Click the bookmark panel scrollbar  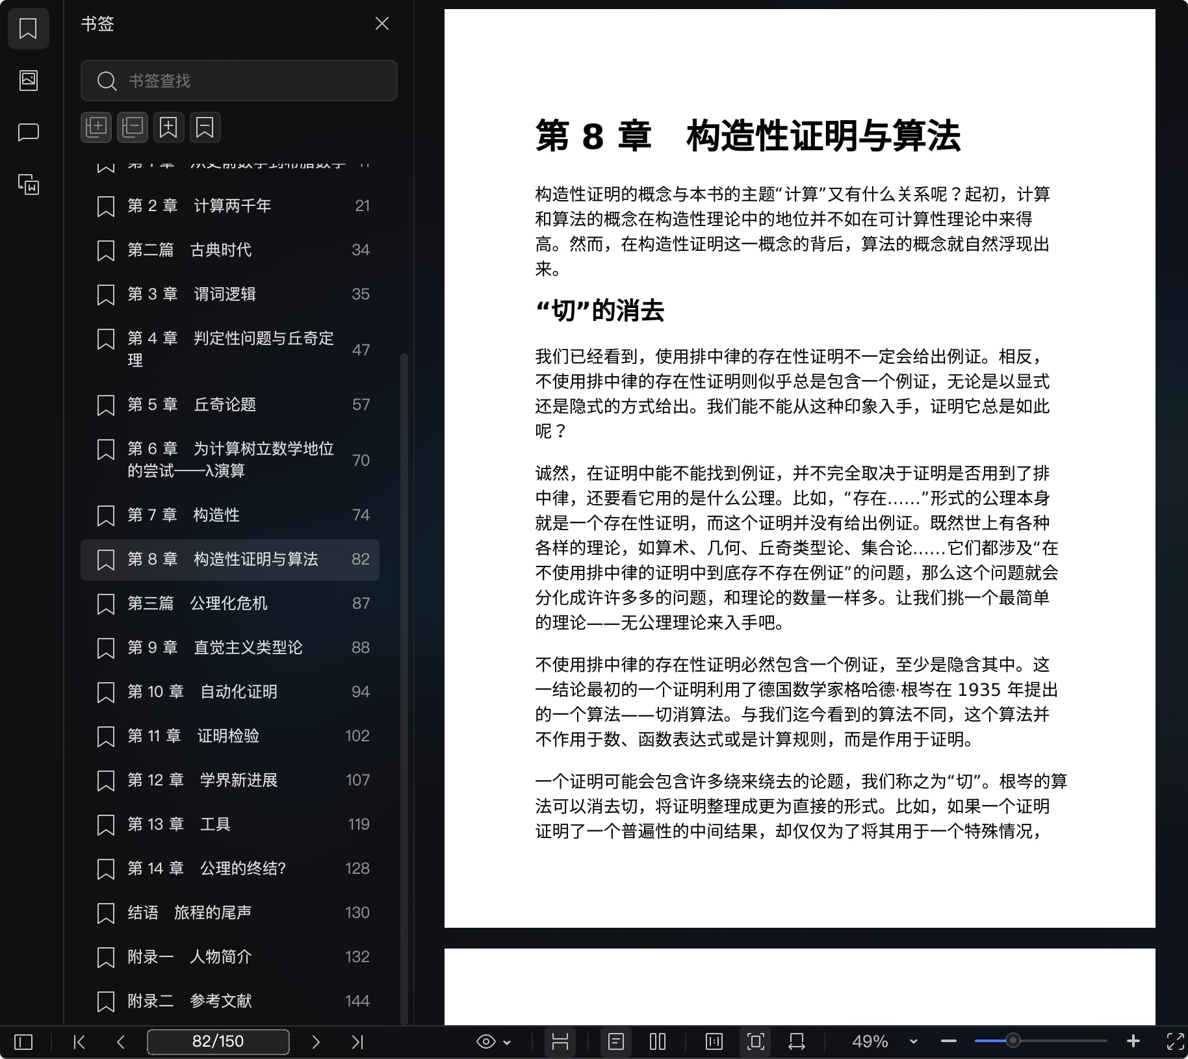tap(404, 689)
